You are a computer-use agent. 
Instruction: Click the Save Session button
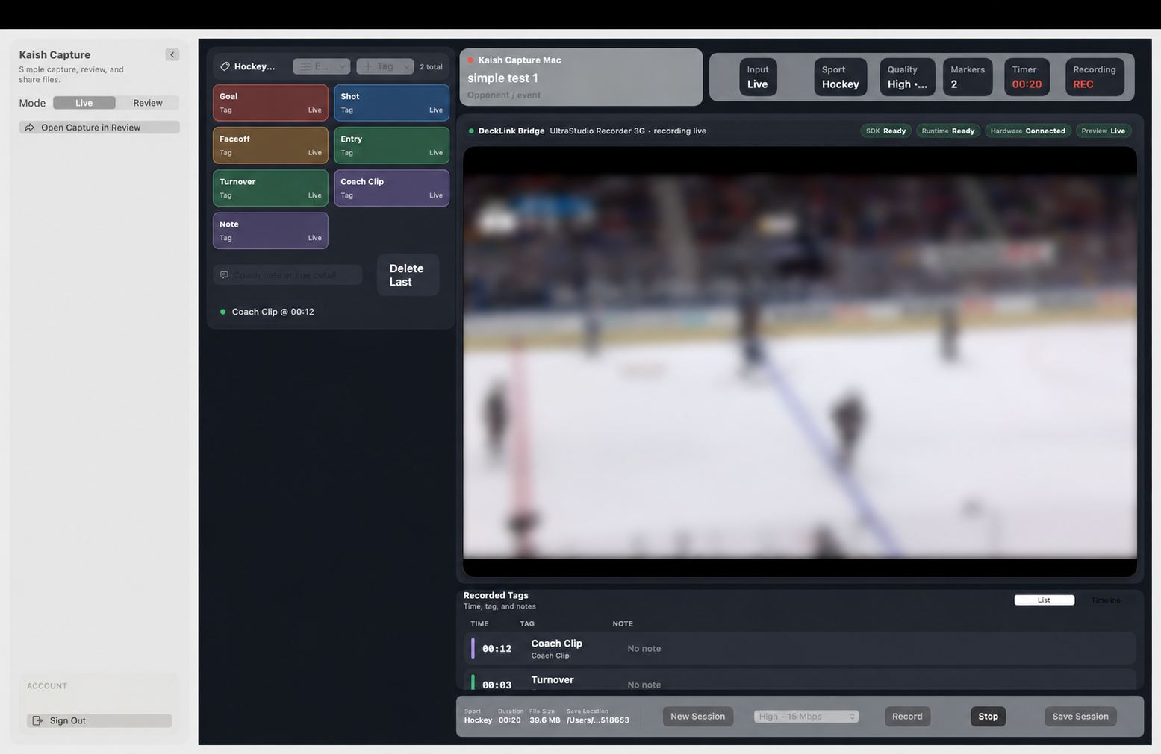(x=1080, y=717)
